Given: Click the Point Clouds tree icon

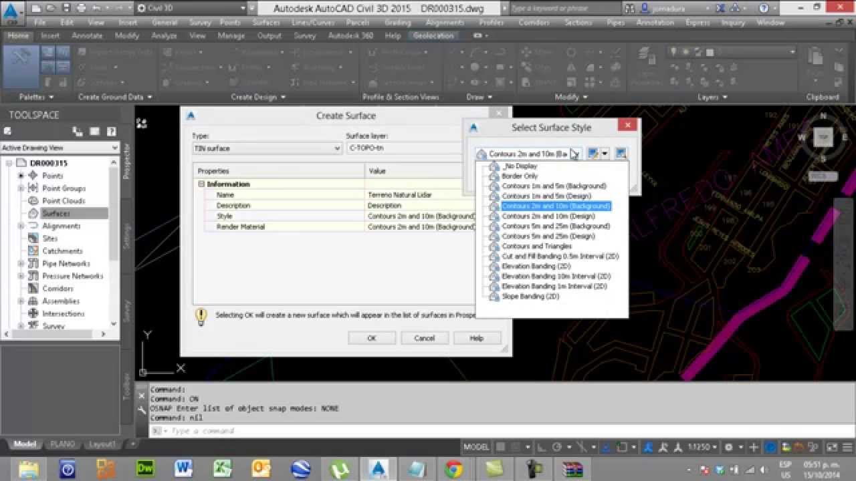Looking at the screenshot, I should coord(32,200).
